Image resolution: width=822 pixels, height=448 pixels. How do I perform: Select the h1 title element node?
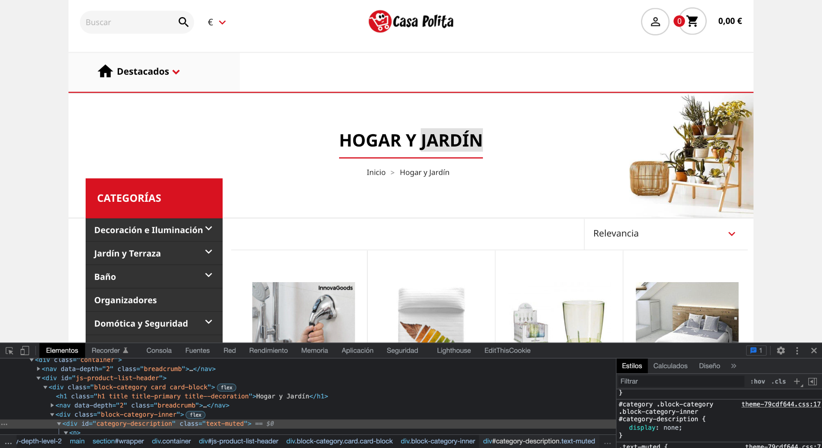192,397
